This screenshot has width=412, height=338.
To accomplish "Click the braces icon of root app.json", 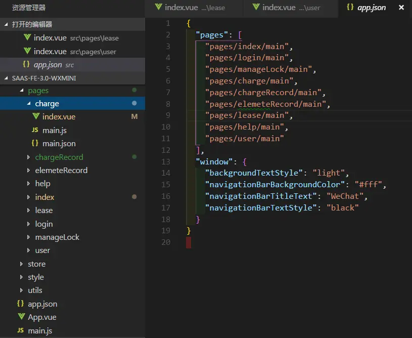I will click(x=21, y=304).
